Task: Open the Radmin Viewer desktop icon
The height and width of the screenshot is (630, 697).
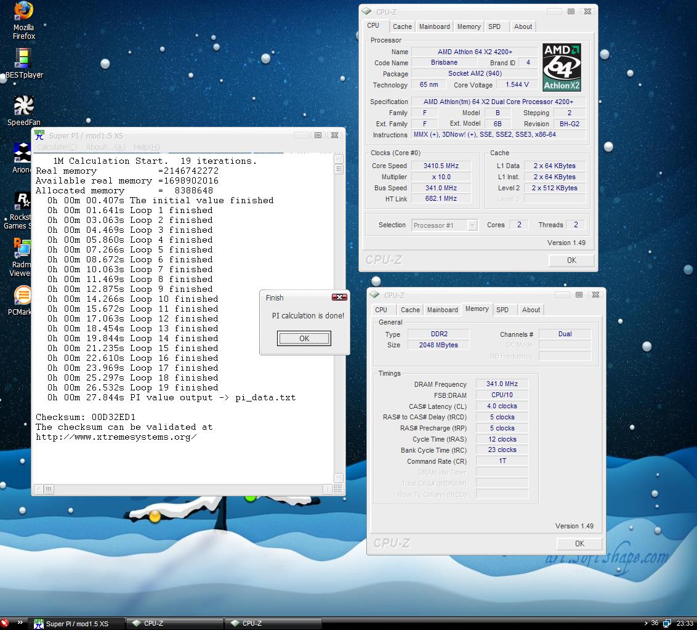Action: (22, 248)
